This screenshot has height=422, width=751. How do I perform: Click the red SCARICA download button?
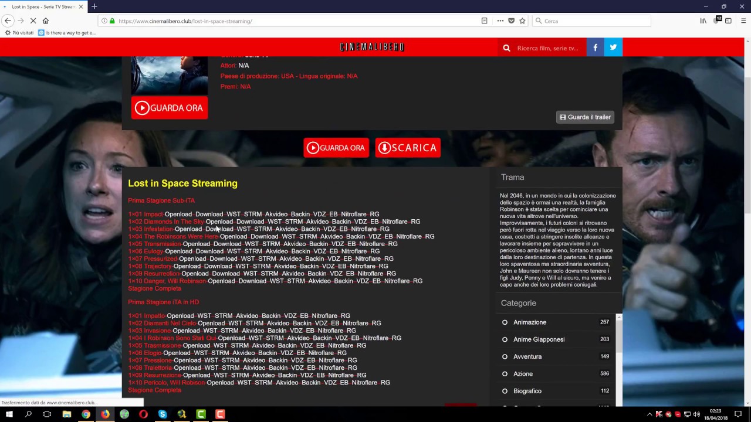408,148
